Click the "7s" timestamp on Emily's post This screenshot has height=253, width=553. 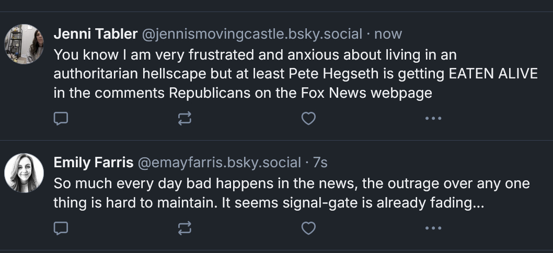click(320, 163)
